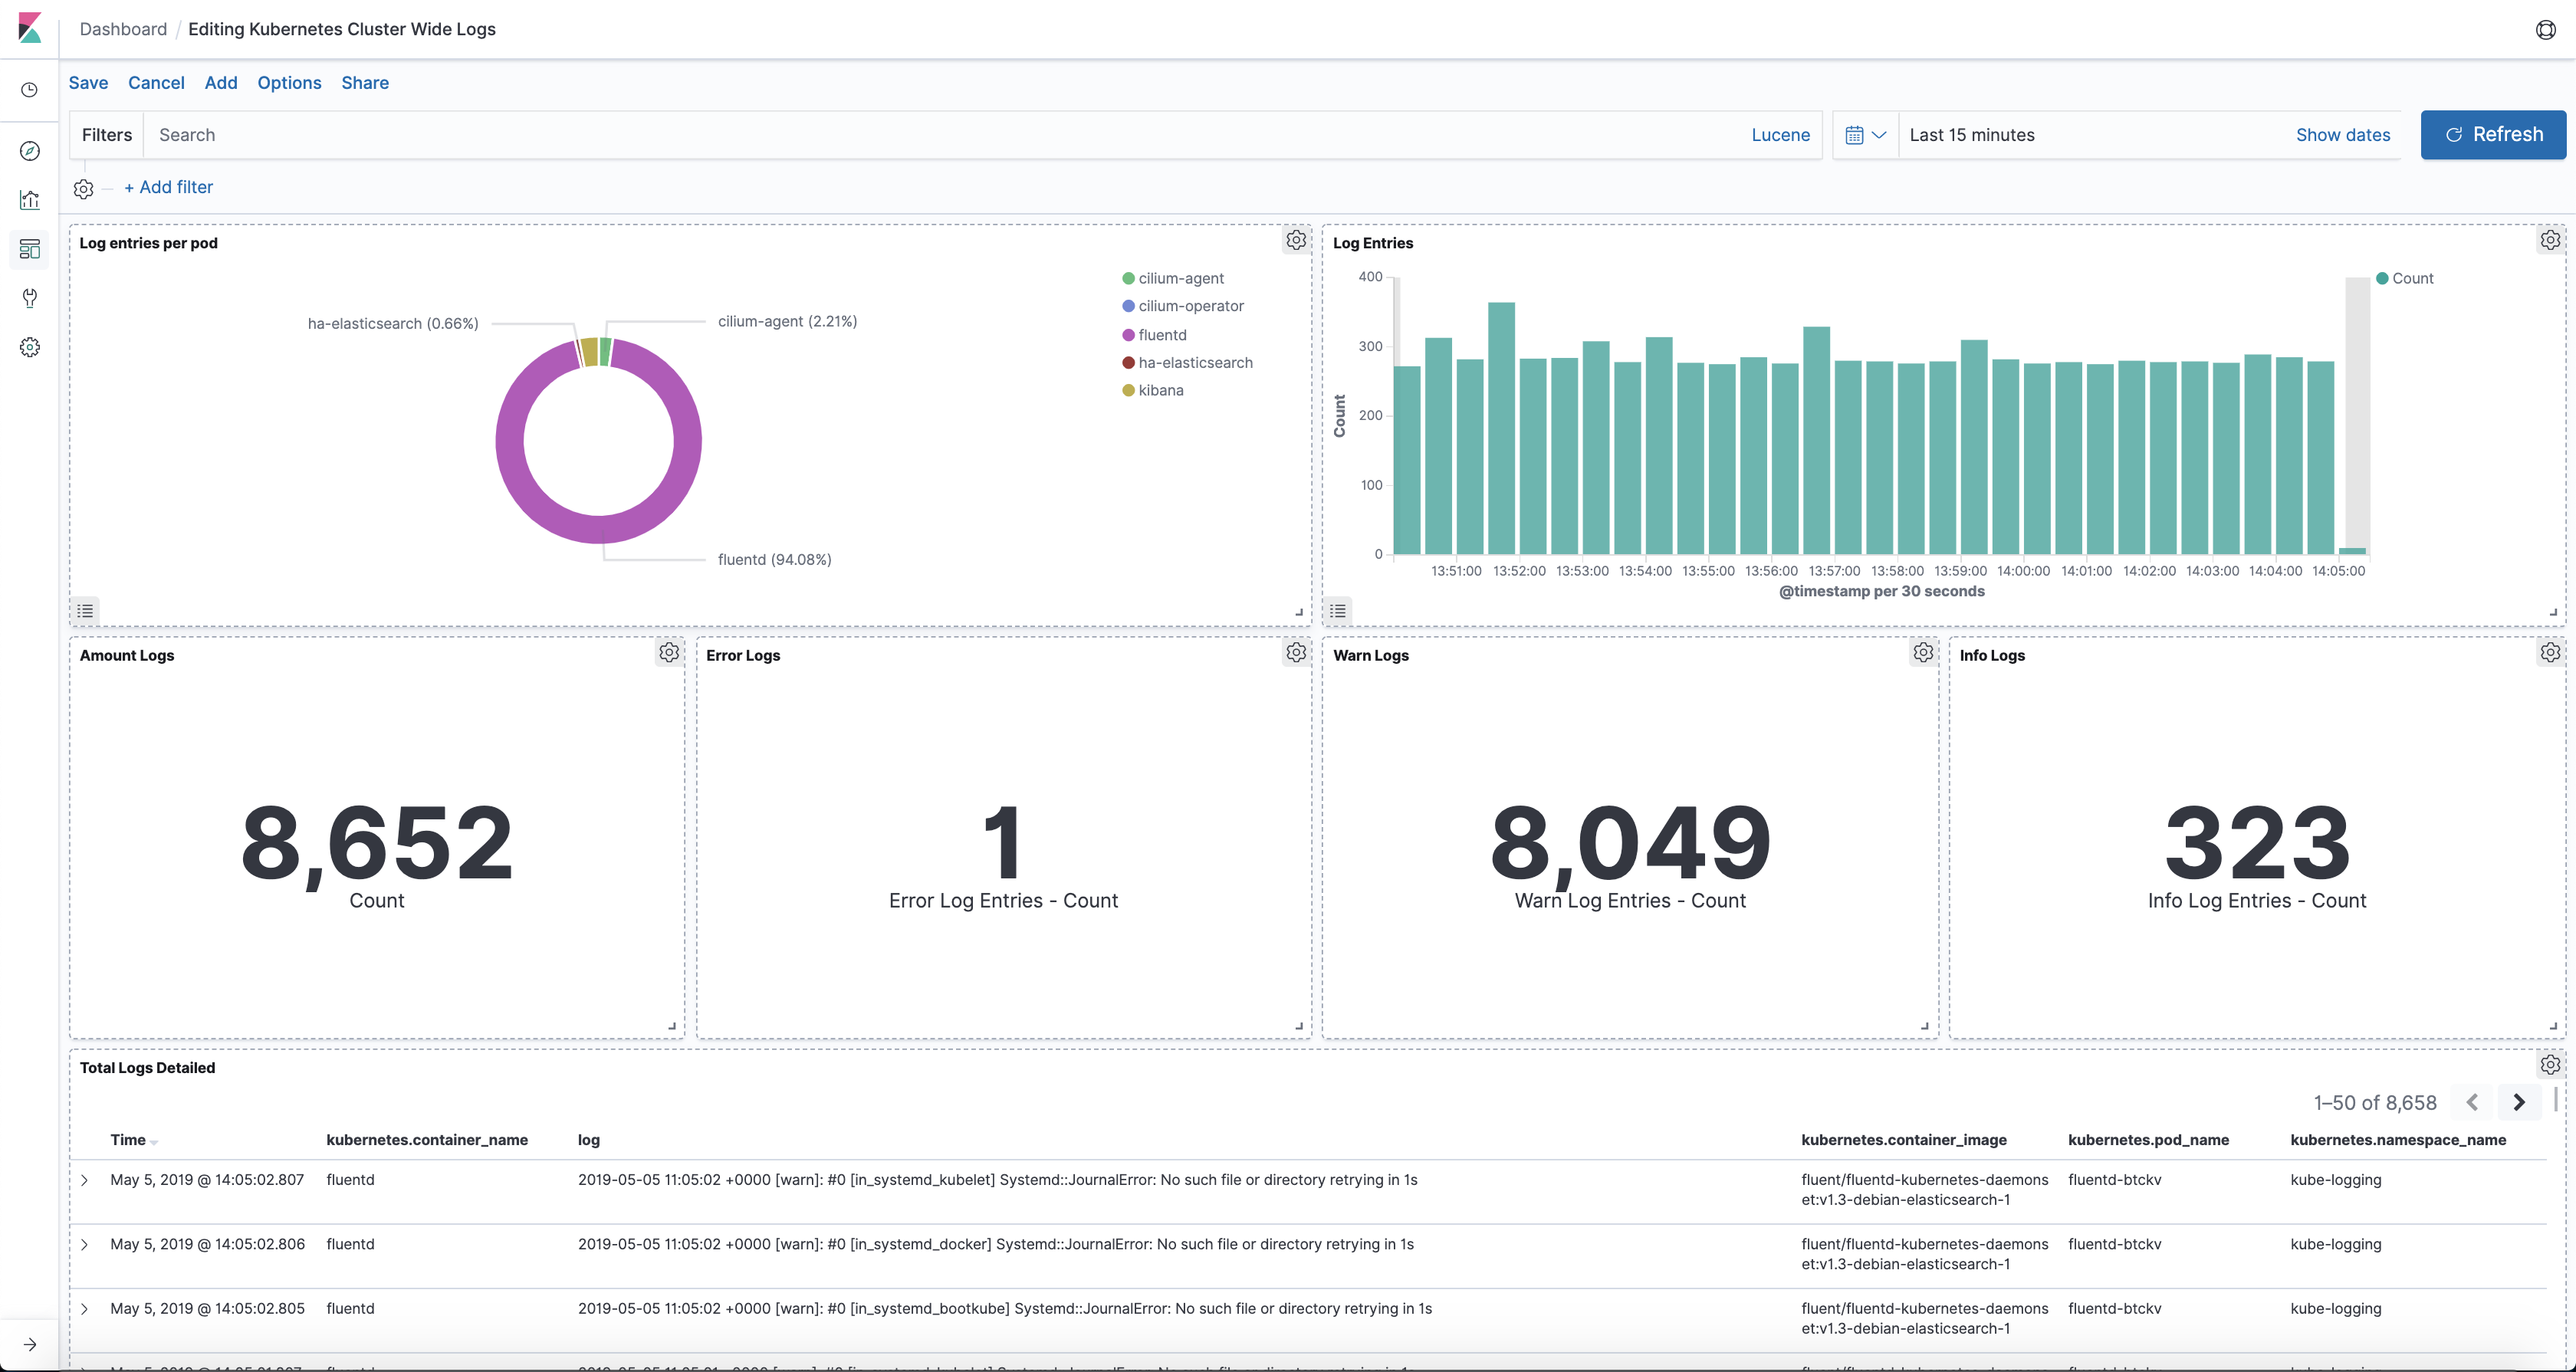Expand the sidebar with the bottom arrow
This screenshot has width=2576, height=1372.
(x=30, y=1345)
